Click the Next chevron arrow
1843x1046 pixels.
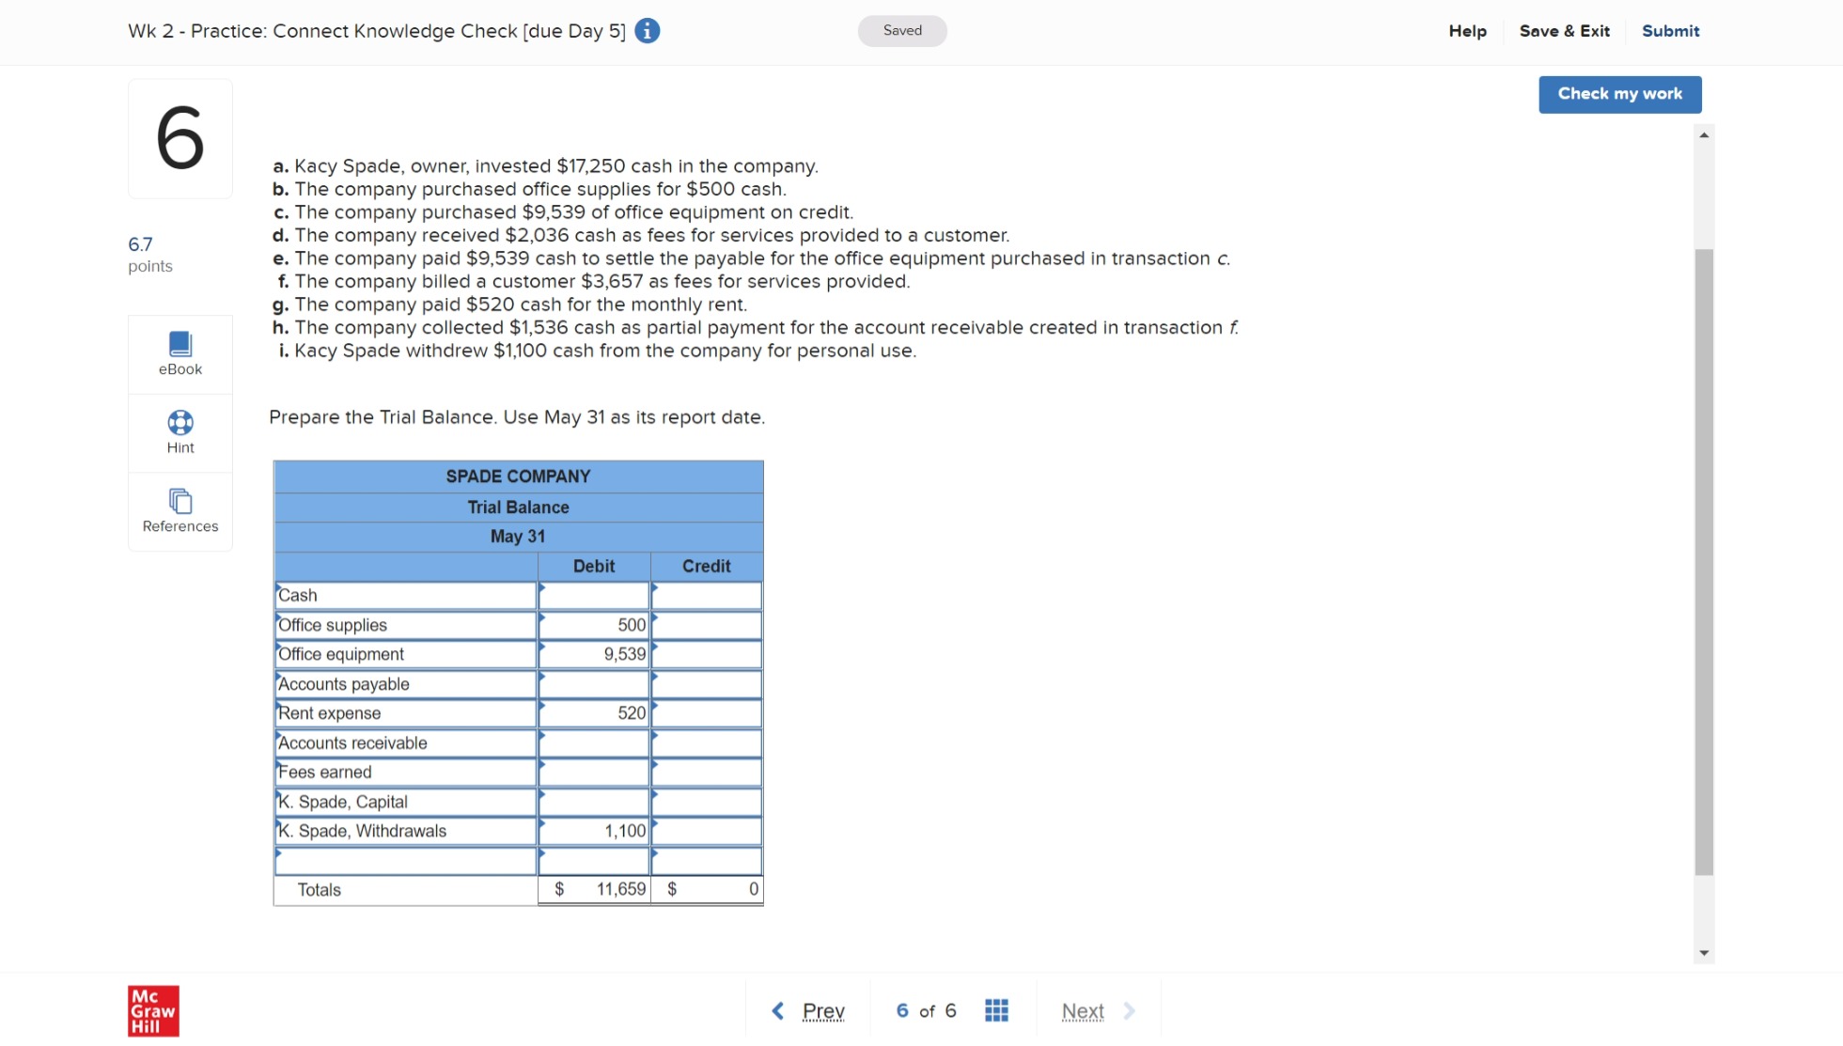tap(1129, 1009)
